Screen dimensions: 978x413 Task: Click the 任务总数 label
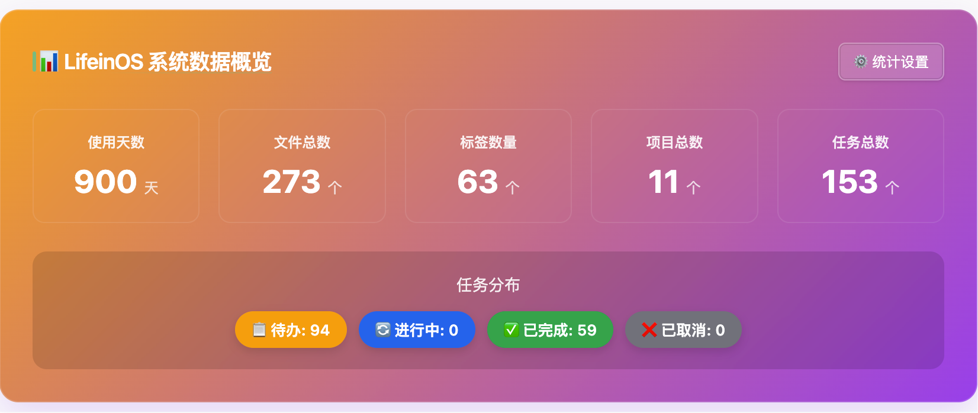861,142
